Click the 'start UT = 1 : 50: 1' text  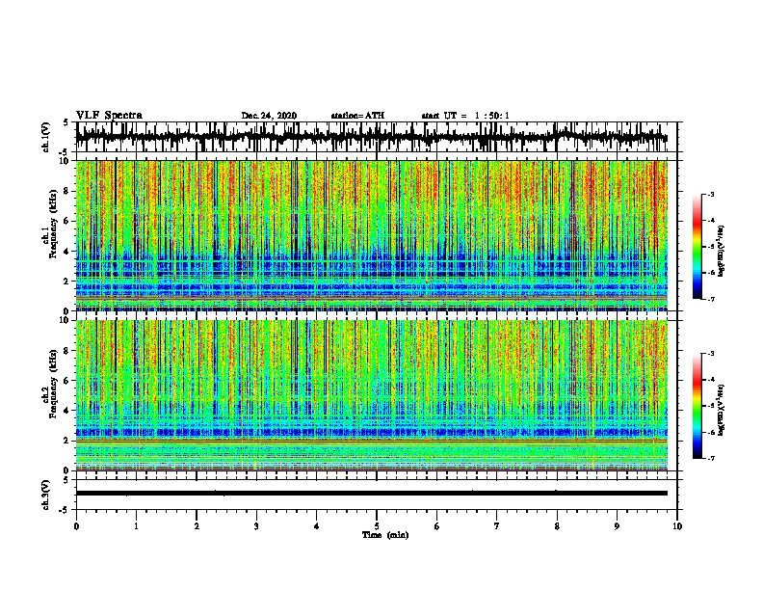465,116
